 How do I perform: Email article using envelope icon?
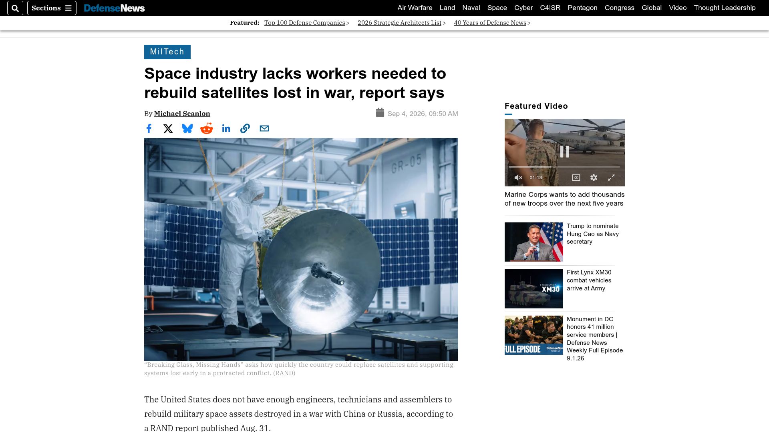(x=264, y=128)
